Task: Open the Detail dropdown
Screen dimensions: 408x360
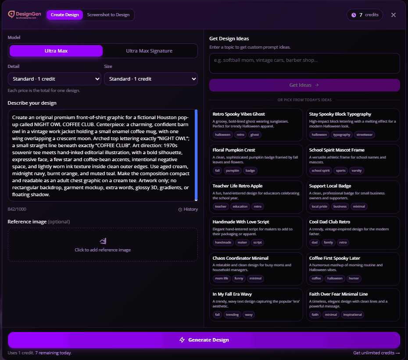Action: [55, 79]
